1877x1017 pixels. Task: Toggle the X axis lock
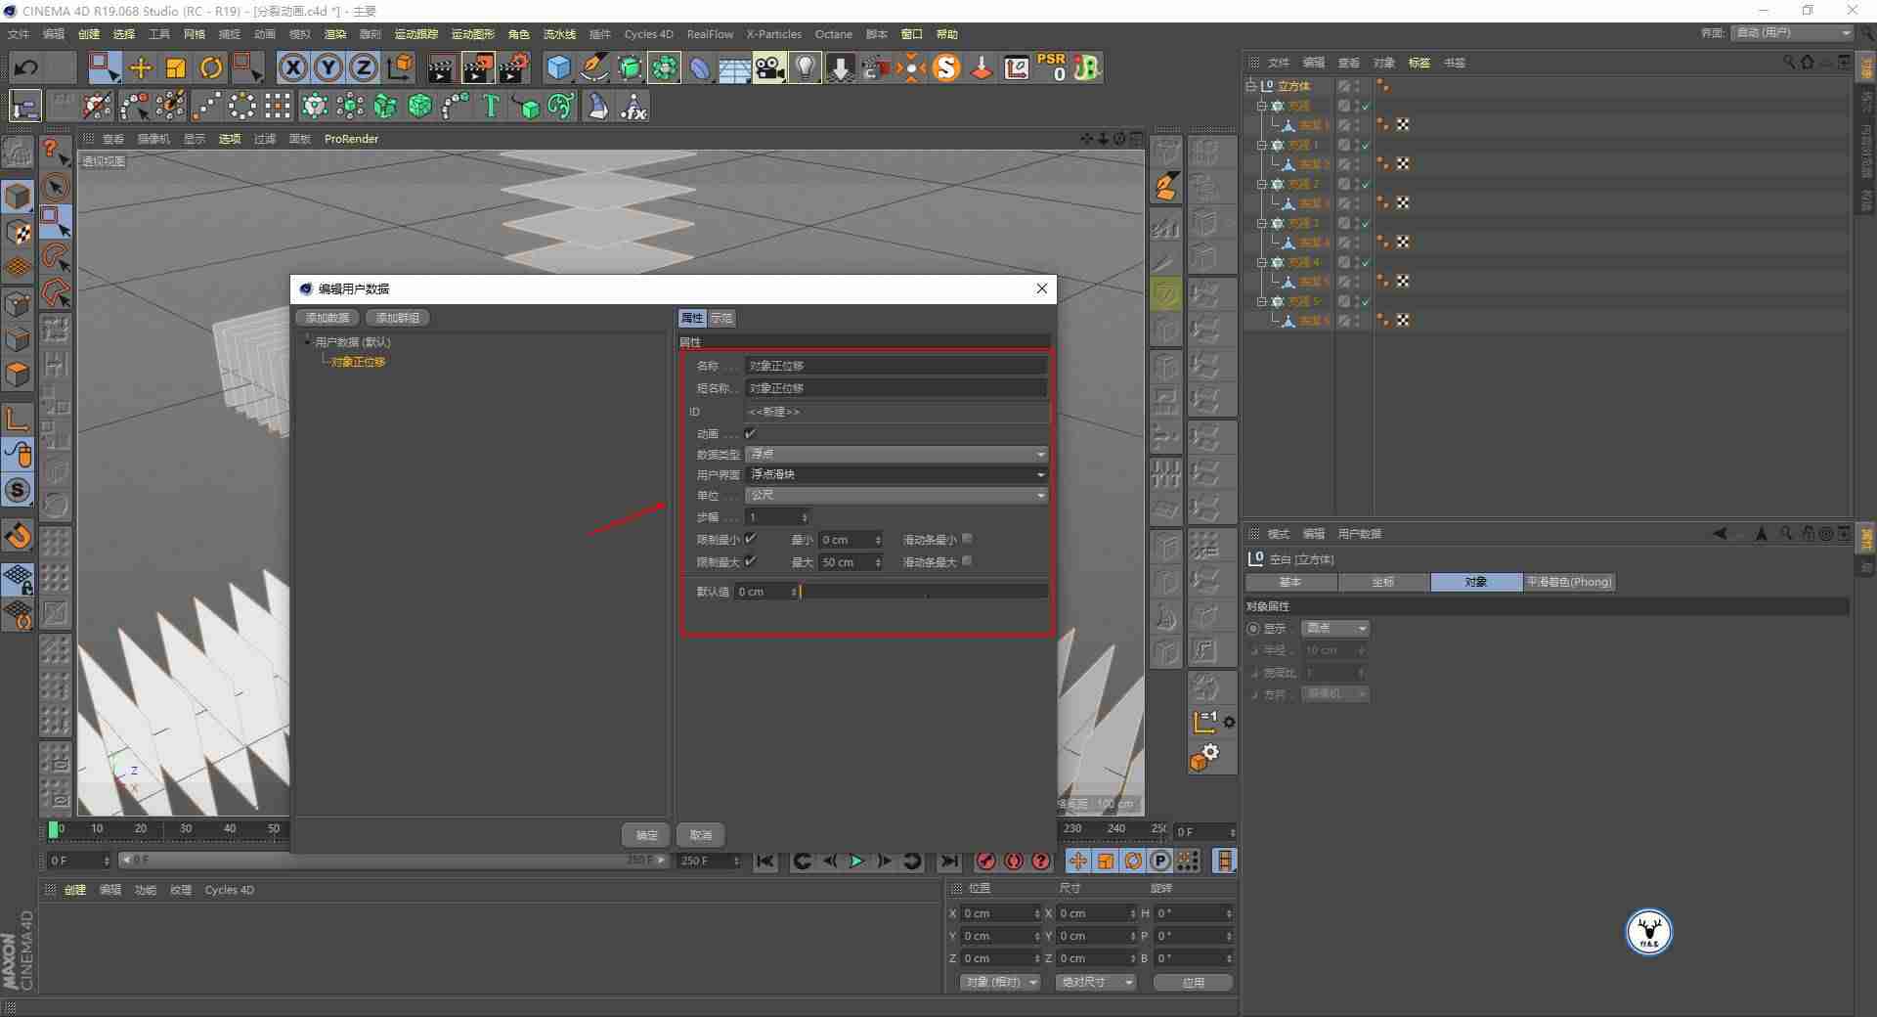[292, 67]
